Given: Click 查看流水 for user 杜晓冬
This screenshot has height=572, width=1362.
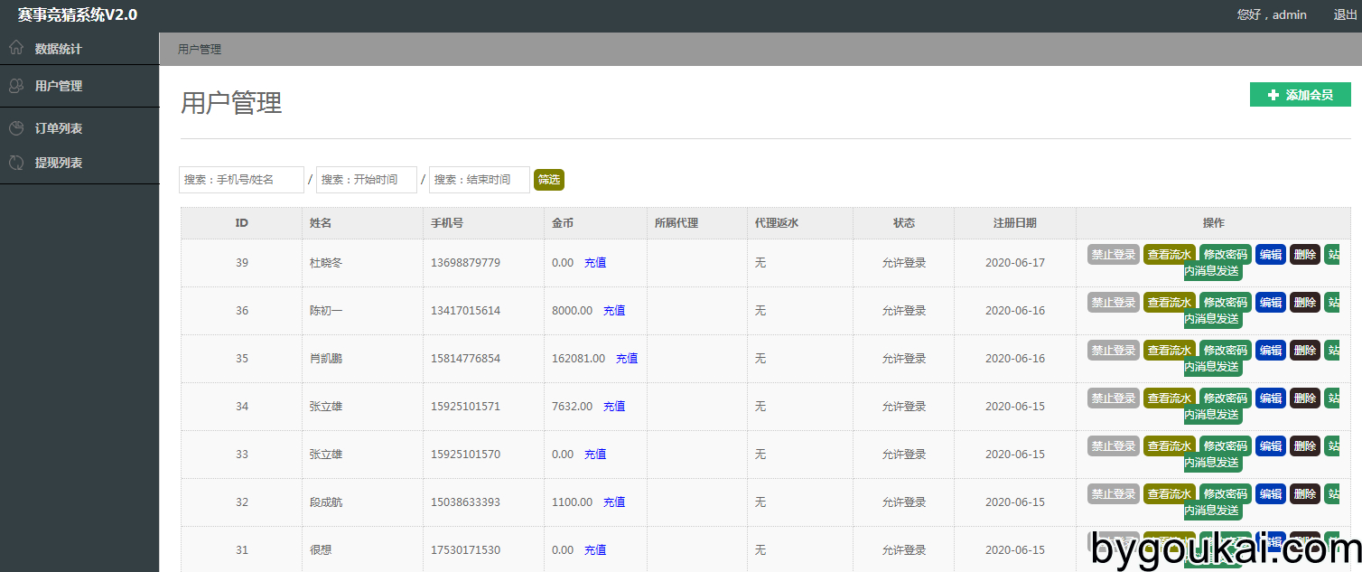Looking at the screenshot, I should point(1170,255).
